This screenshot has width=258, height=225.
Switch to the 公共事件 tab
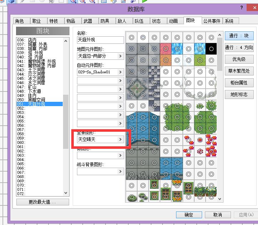pos(212,21)
